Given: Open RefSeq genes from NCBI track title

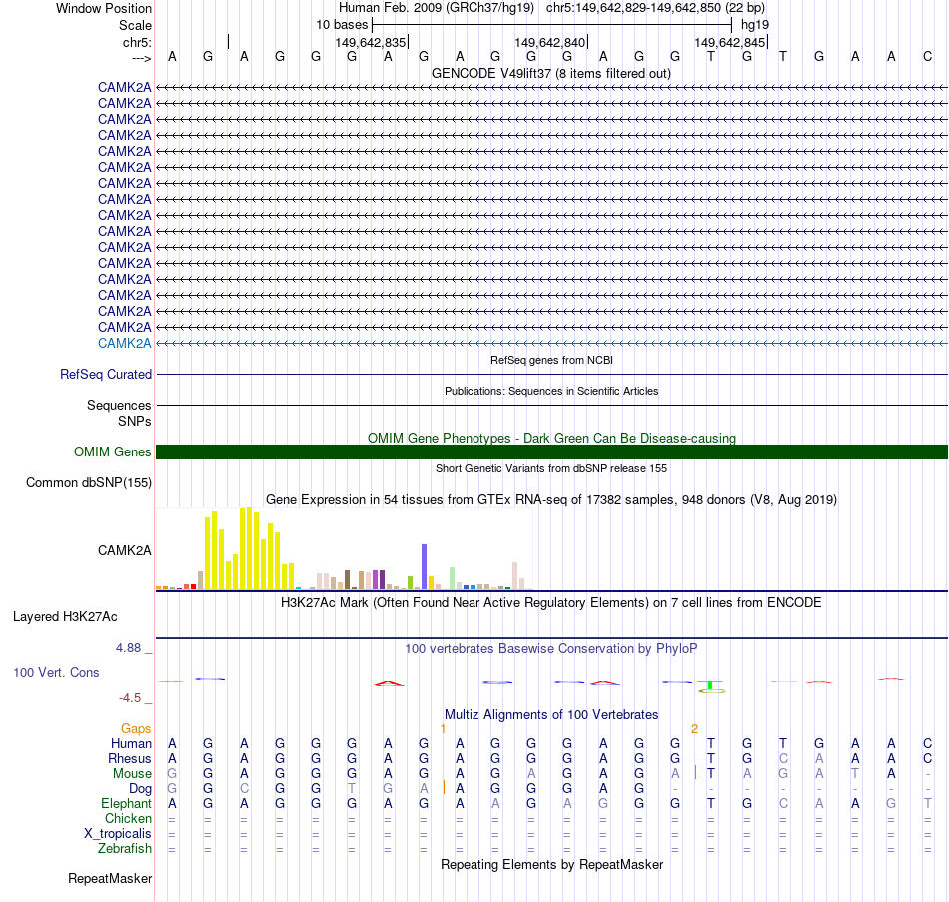Looking at the screenshot, I should tap(551, 360).
